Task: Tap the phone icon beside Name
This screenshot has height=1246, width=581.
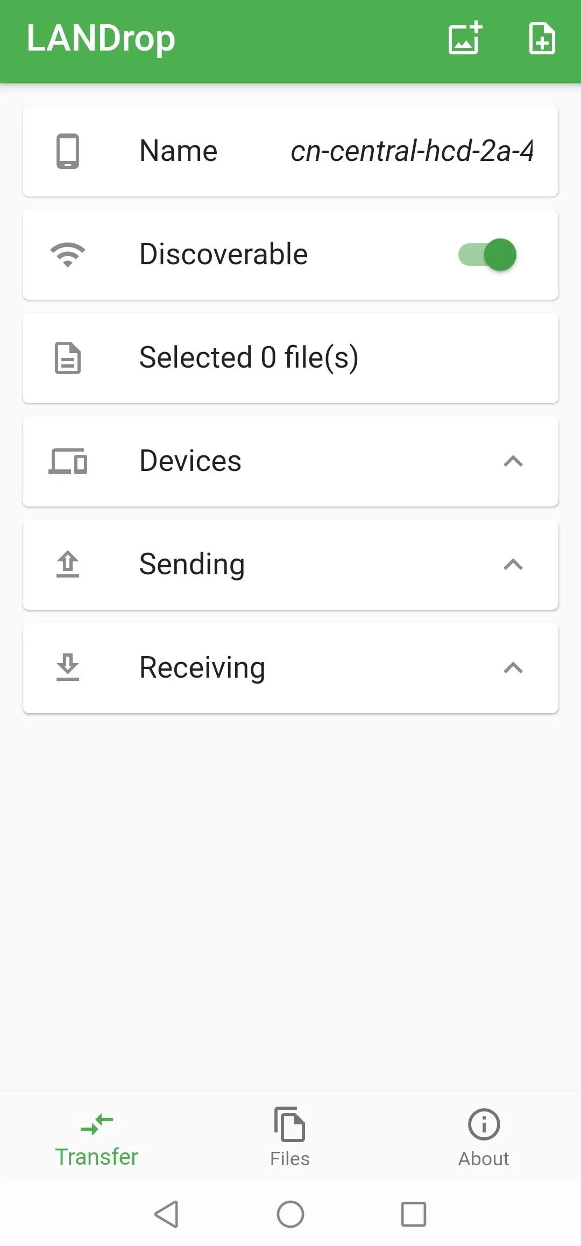Action: [x=68, y=151]
